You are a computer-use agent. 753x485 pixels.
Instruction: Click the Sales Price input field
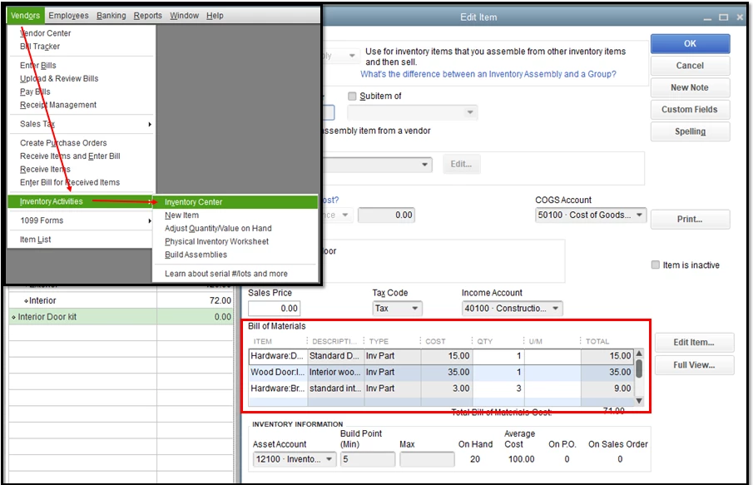275,309
